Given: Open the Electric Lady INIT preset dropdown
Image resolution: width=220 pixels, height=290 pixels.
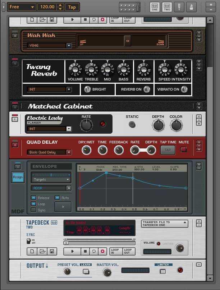Looking at the screenshot, I should [x=69, y=129].
